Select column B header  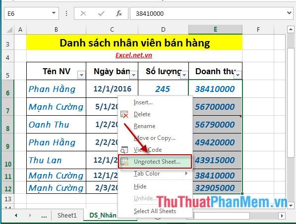tap(56, 30)
